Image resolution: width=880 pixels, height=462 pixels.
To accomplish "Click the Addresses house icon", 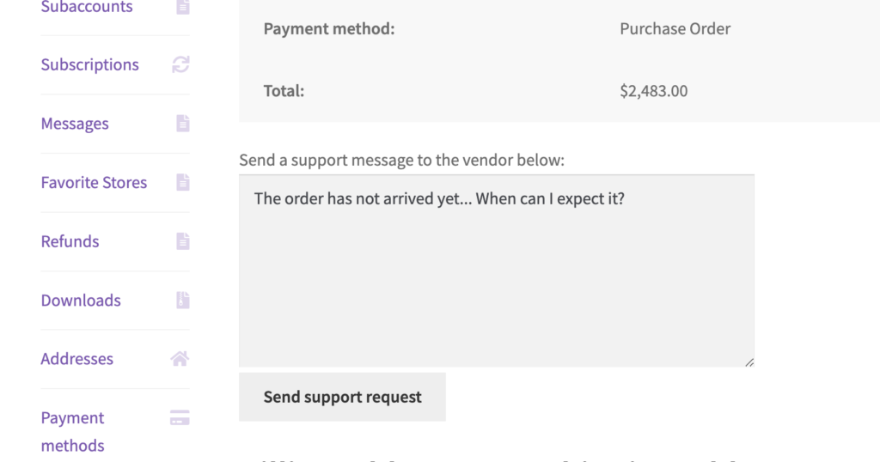I will 180,359.
